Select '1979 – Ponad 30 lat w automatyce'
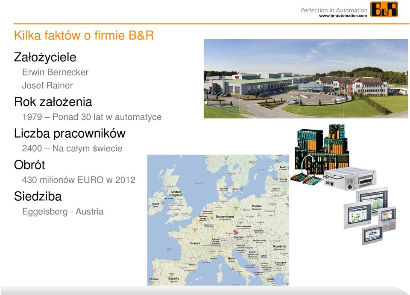 coord(92,117)
